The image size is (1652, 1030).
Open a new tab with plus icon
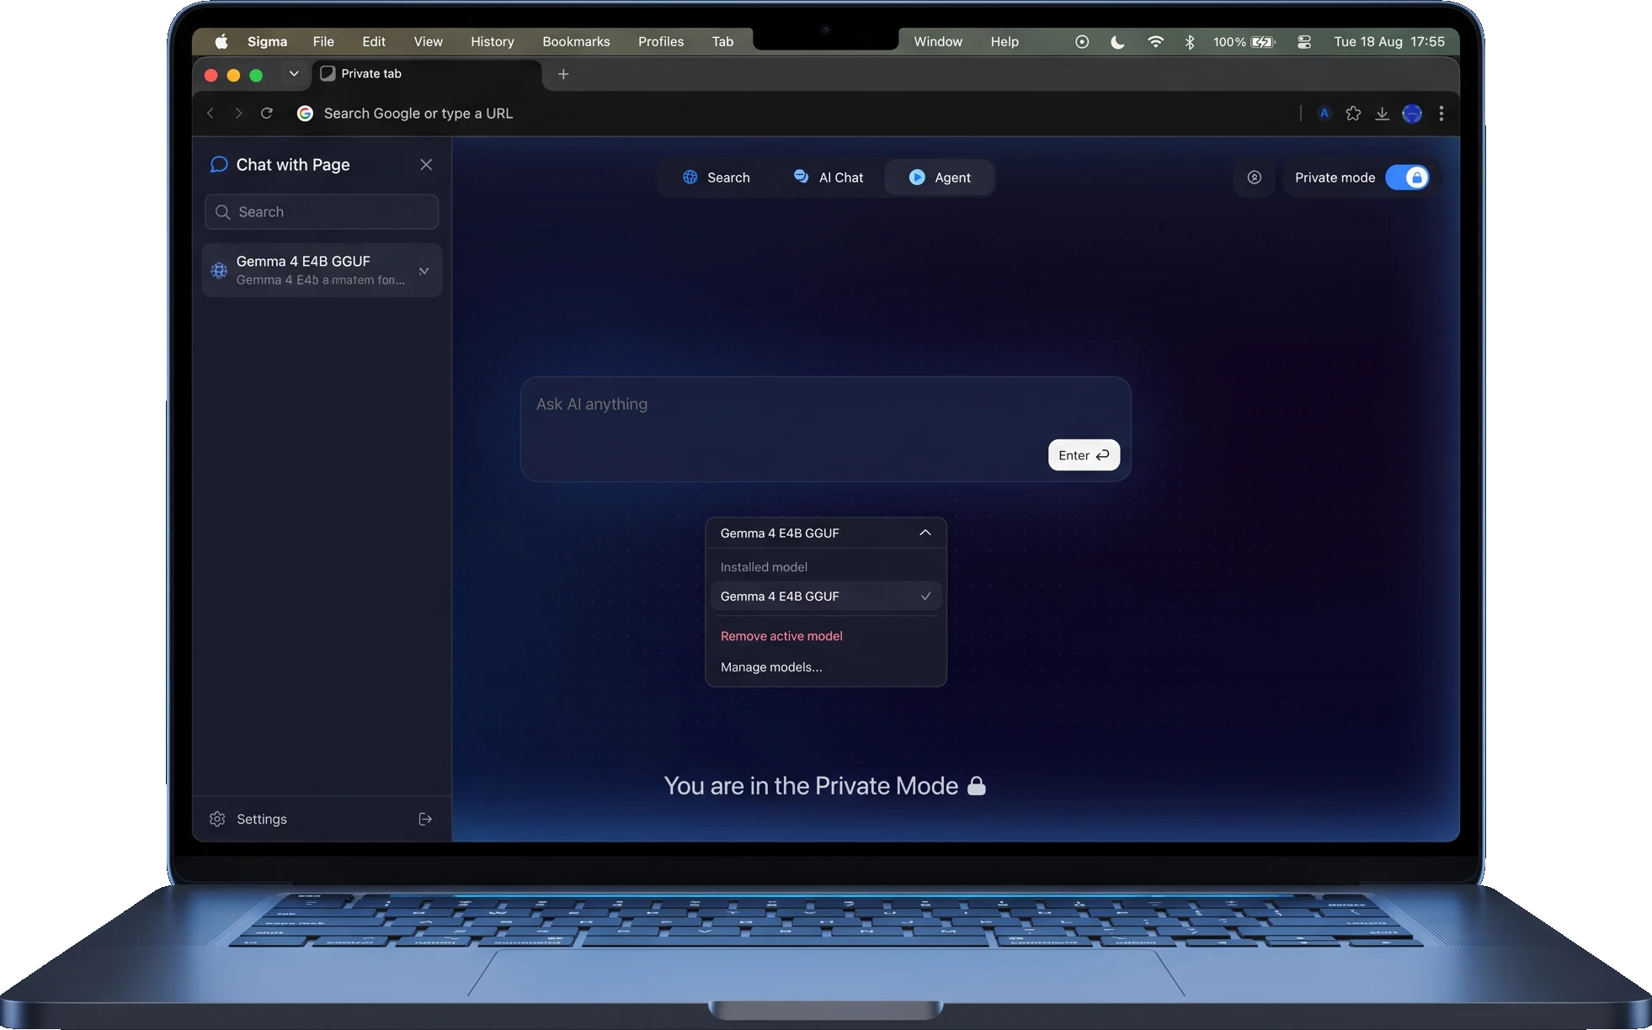coord(563,74)
